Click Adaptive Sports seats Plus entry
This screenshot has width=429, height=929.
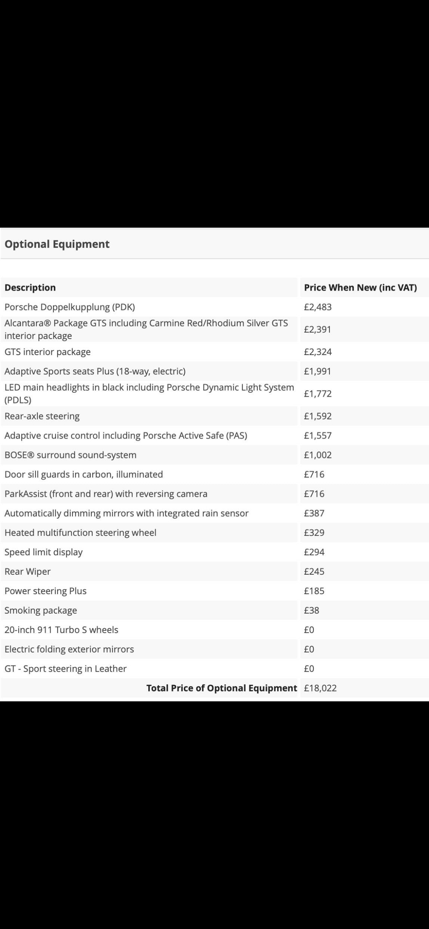[95, 371]
